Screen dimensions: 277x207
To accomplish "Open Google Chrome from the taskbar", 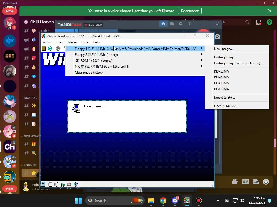I will 163,201.
